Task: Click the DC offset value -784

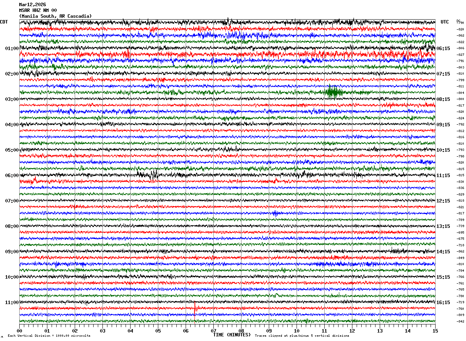Action: point(460,271)
